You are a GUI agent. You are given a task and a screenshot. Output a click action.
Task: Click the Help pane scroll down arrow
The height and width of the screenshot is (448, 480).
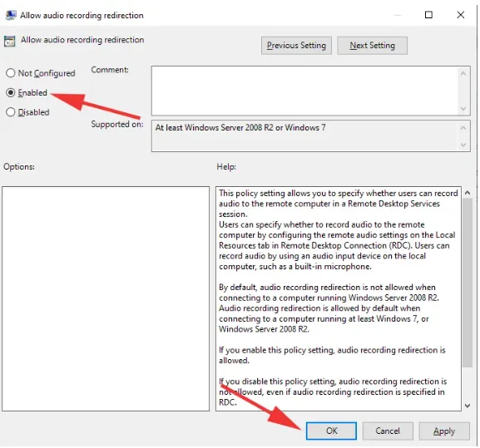[468, 406]
